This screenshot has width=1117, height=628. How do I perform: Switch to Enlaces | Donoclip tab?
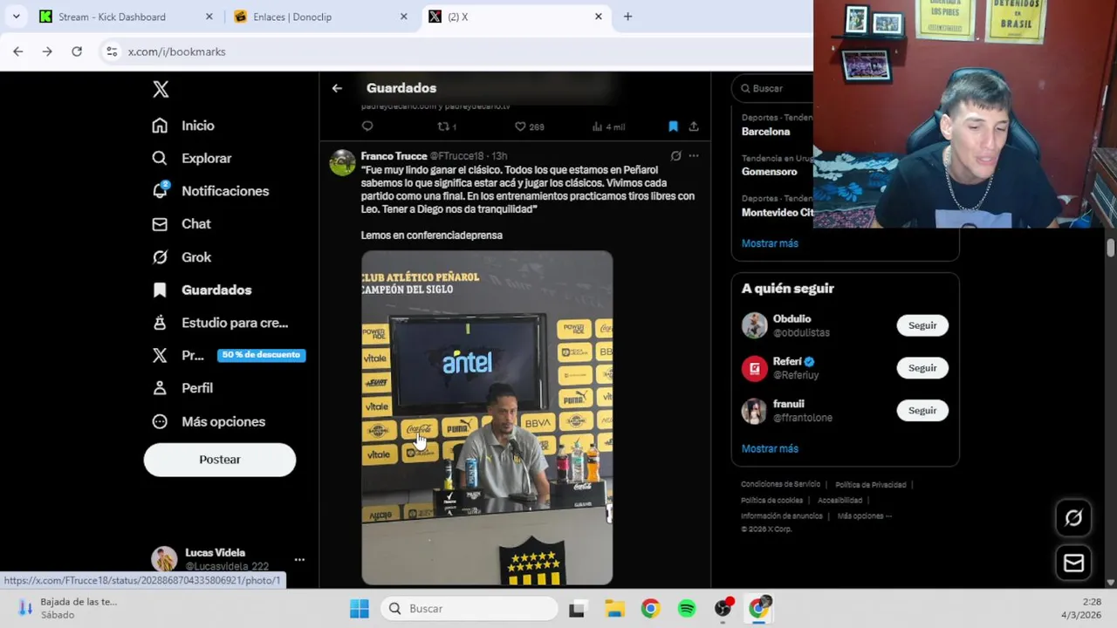[320, 17]
